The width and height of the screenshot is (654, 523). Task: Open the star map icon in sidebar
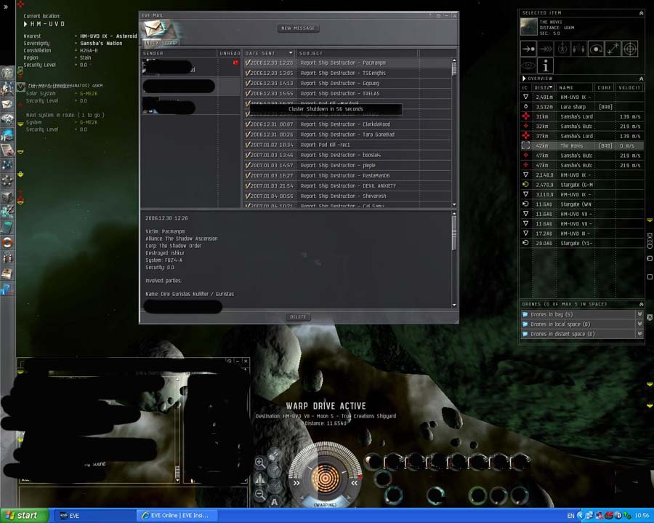[x=7, y=165]
